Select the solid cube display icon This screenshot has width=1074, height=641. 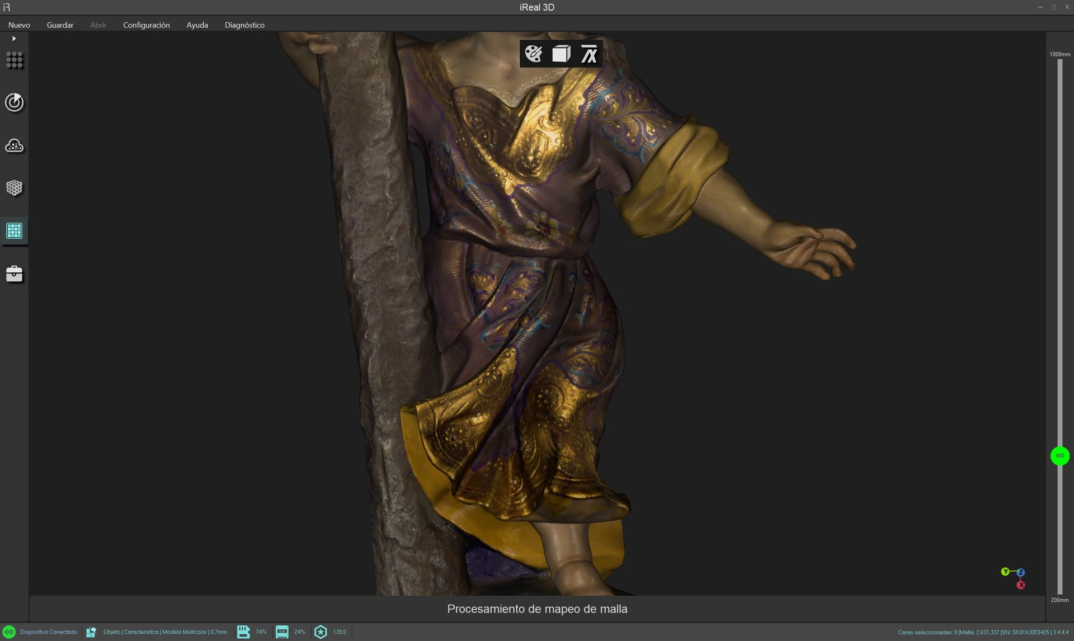(561, 54)
